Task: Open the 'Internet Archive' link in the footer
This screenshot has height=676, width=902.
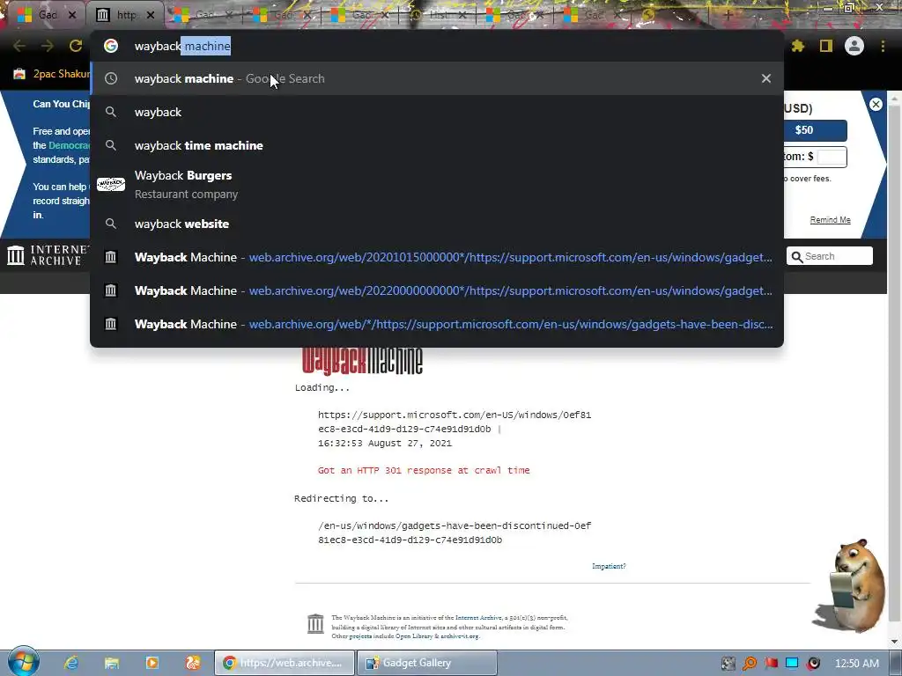Action: (478, 617)
